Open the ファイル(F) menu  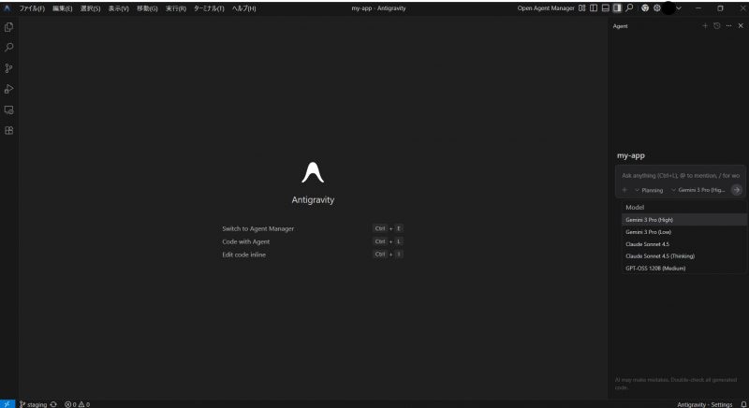pyautogui.click(x=32, y=8)
